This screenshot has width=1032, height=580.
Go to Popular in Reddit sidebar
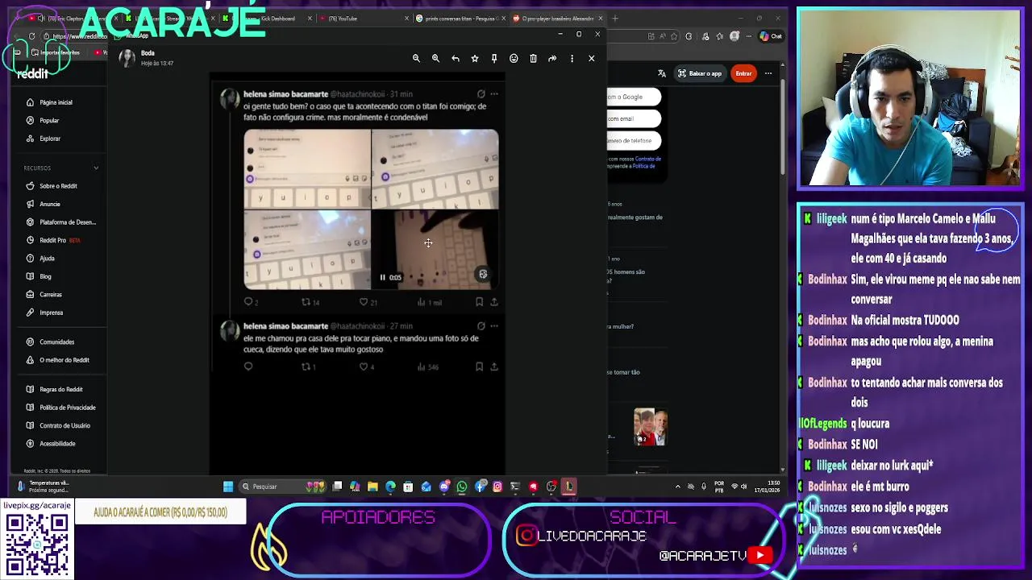[x=50, y=120]
